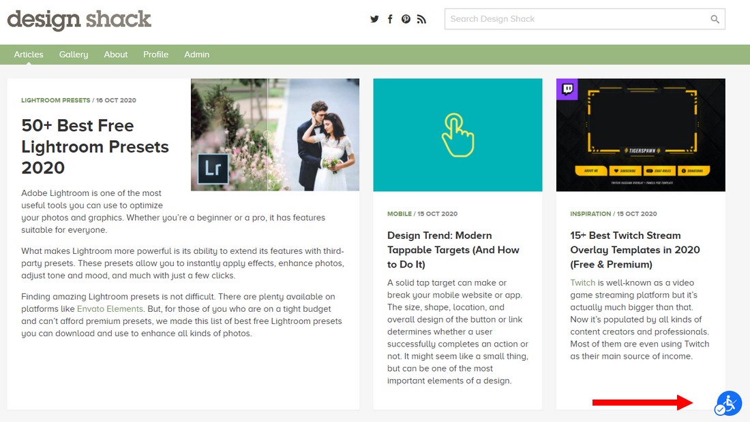750x422 pixels.
Task: Open the 15+ Best Twitch Stream Overlay Templates article
Action: click(635, 250)
